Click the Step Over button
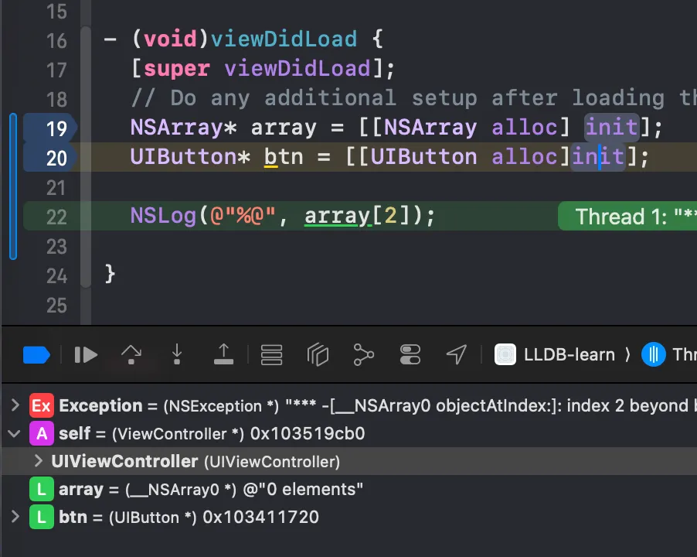Image resolution: width=697 pixels, height=557 pixels. coord(131,355)
